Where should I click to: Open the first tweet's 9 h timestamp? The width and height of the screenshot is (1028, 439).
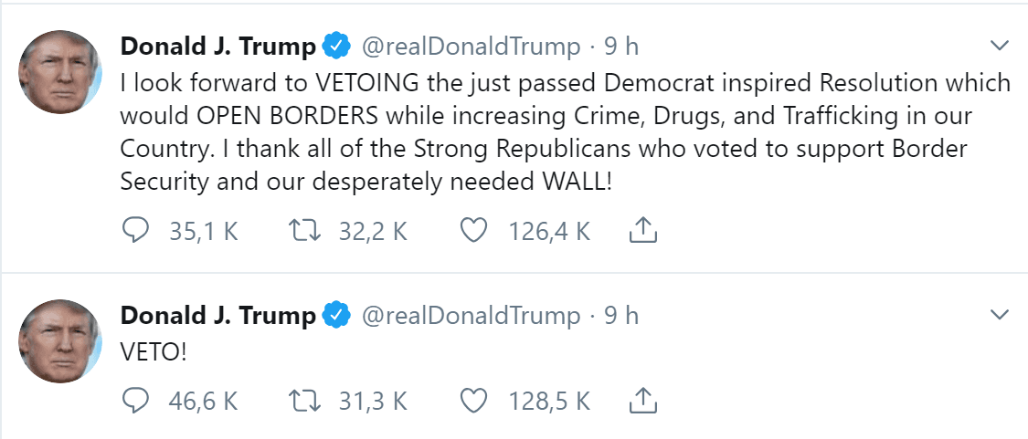pyautogui.click(x=621, y=47)
